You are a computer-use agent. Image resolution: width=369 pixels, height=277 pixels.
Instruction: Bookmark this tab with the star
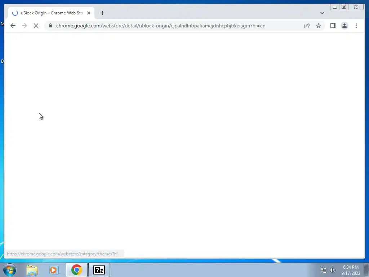(319, 26)
